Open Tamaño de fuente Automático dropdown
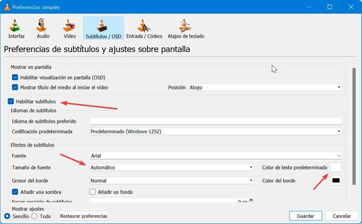362x224 pixels. (171, 168)
